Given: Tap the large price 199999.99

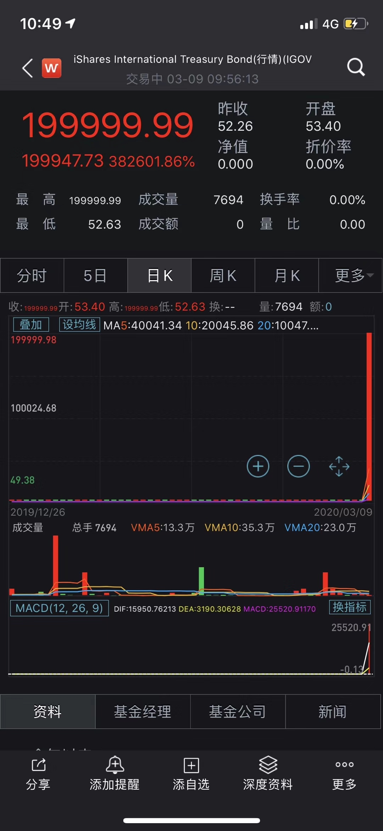Looking at the screenshot, I should click(x=108, y=125).
